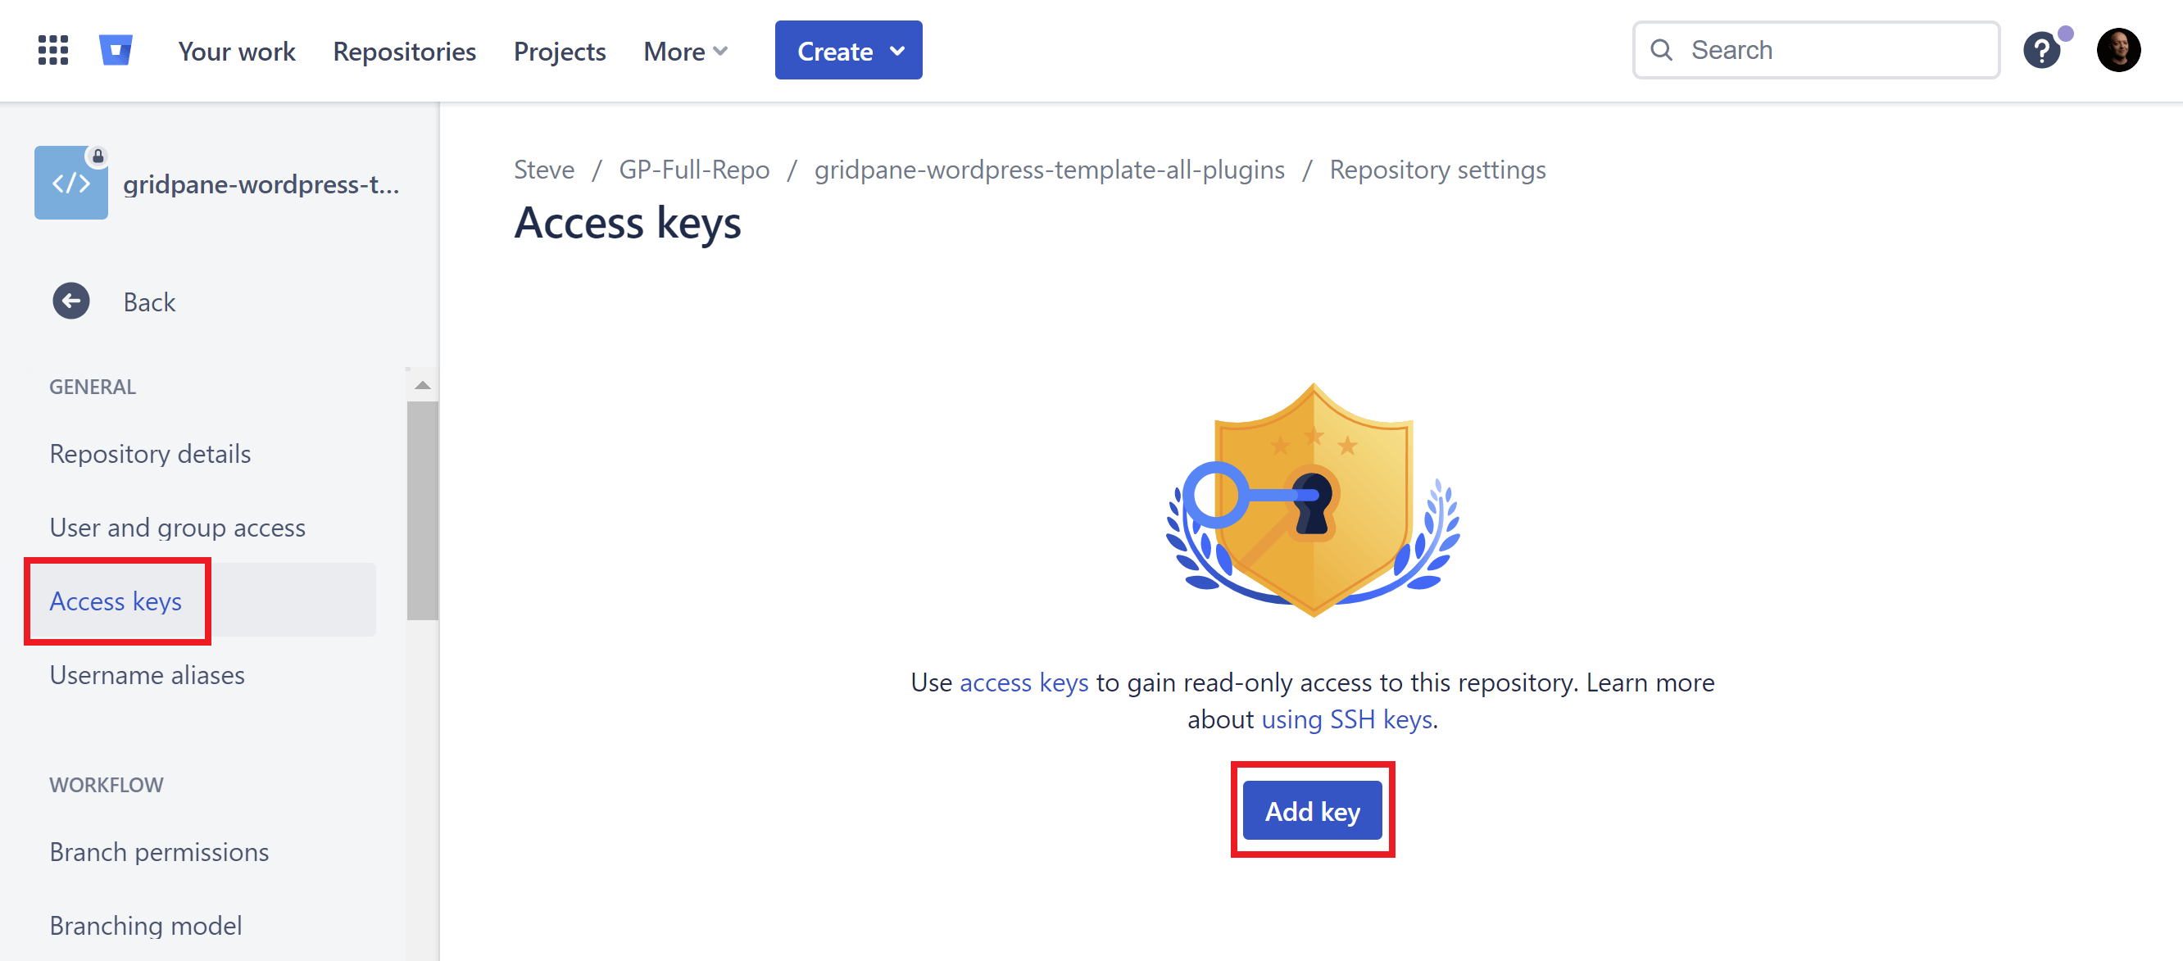Viewport: 2183px width, 961px height.
Task: Open the user profile avatar
Action: click(x=2117, y=51)
